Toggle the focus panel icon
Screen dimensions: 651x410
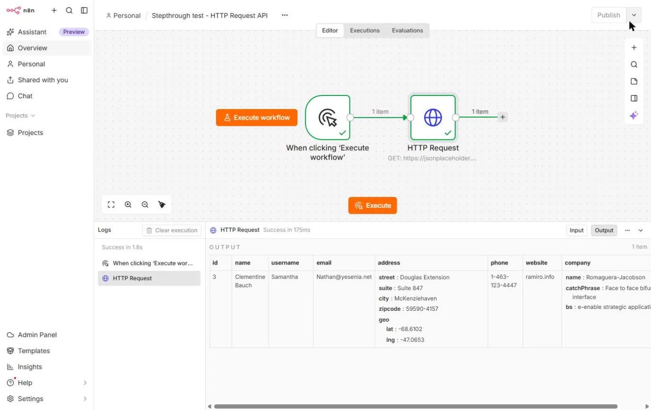click(x=634, y=99)
